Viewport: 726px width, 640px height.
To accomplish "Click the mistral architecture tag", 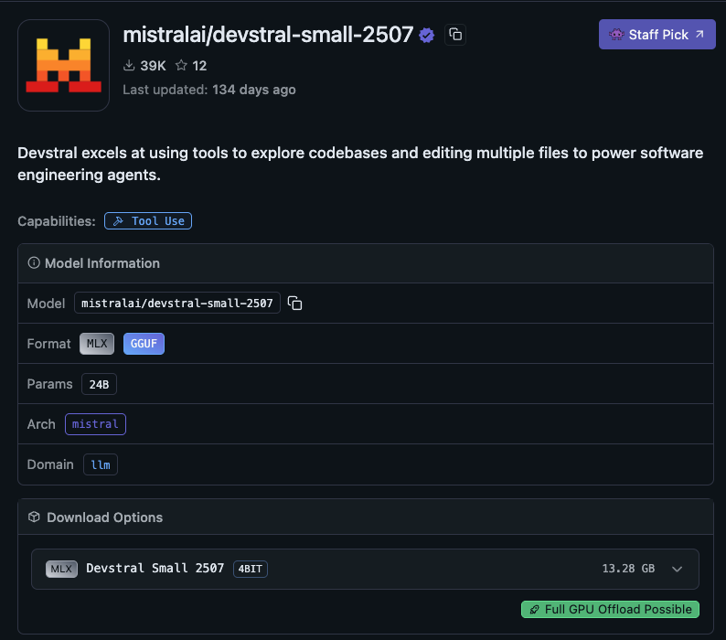I will click(95, 424).
